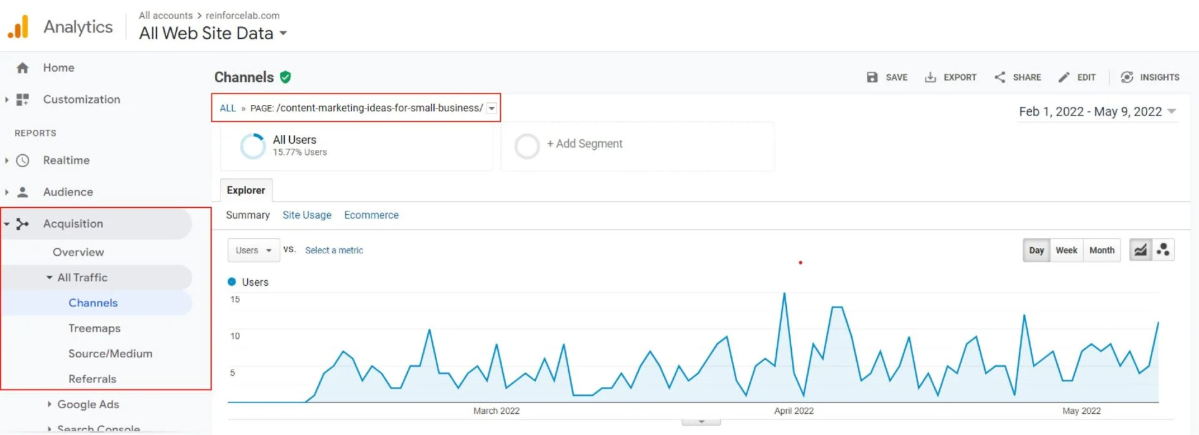Open the Referrals report

click(x=92, y=379)
